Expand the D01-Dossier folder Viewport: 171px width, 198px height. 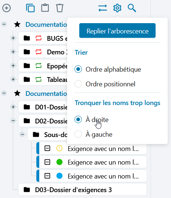[x=13, y=107]
